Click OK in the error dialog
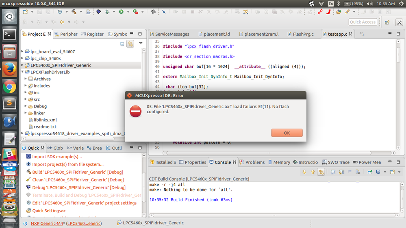The height and width of the screenshot is (228, 406). pos(287,133)
